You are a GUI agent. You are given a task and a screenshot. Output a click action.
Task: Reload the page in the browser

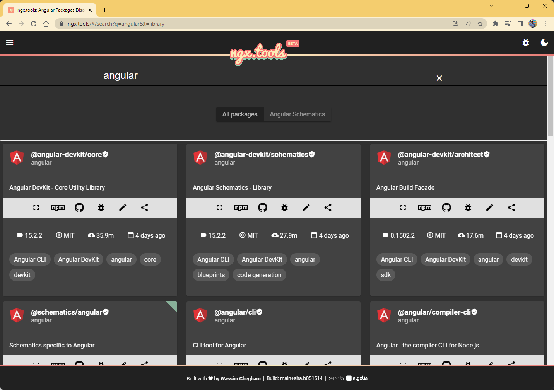34,24
